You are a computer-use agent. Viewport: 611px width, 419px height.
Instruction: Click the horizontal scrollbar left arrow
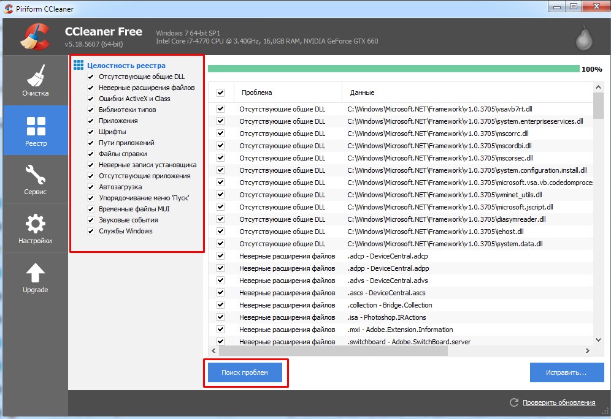point(213,350)
